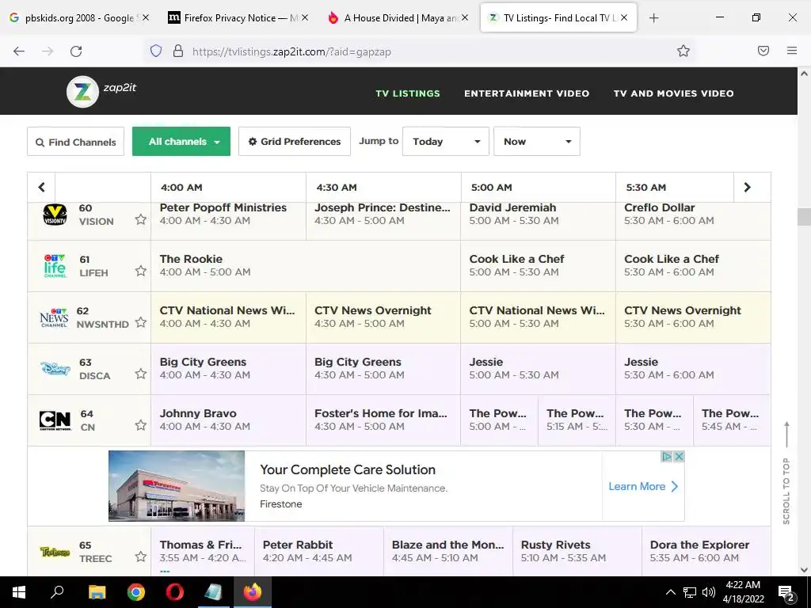Click Firestone ad store image

pos(177,486)
